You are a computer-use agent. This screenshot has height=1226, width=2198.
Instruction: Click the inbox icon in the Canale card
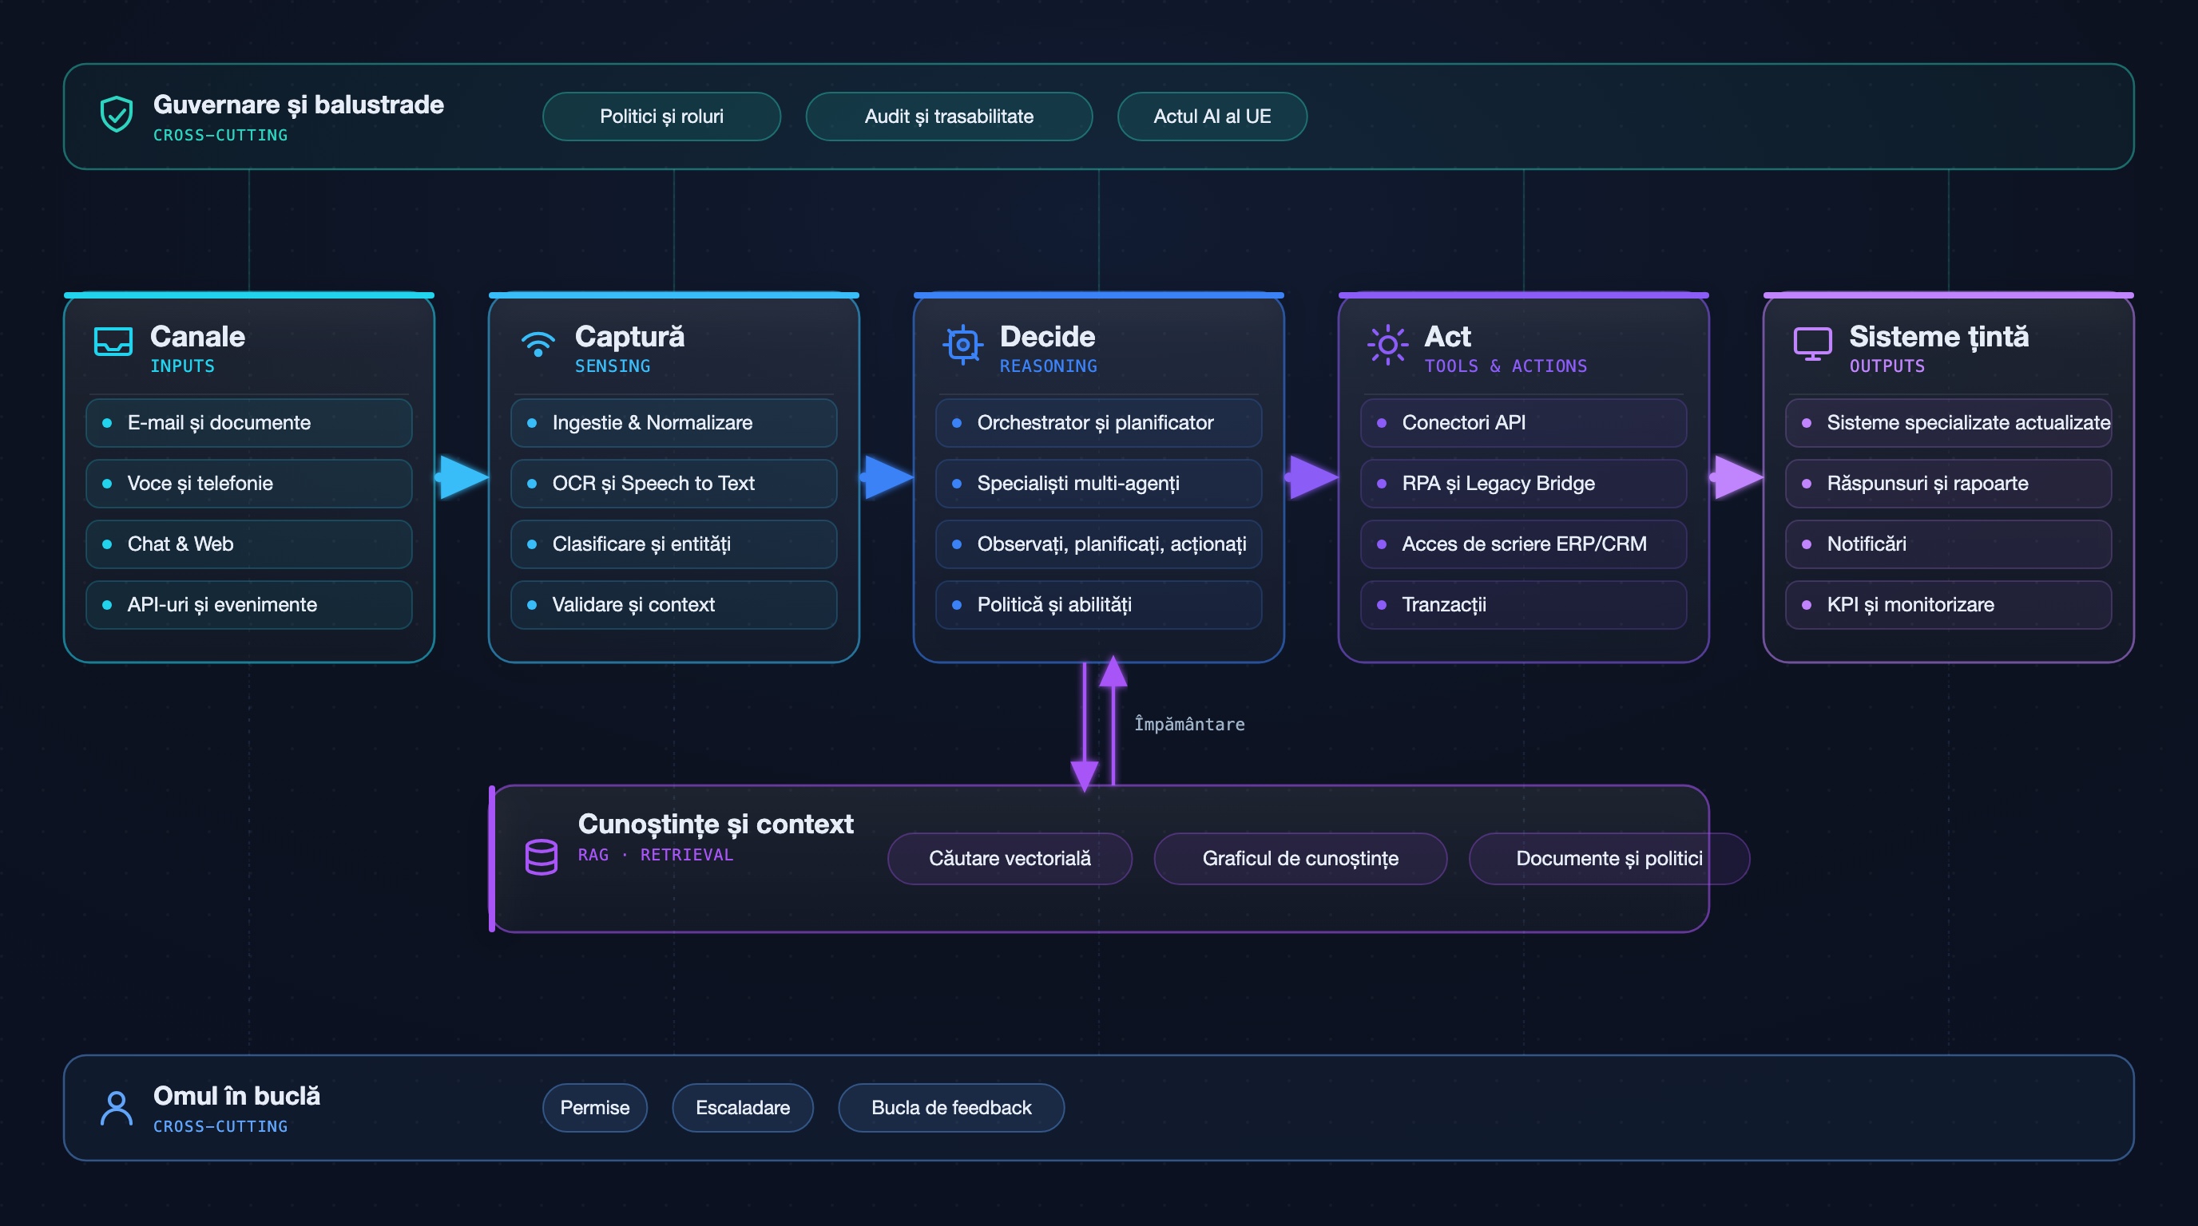click(x=113, y=342)
